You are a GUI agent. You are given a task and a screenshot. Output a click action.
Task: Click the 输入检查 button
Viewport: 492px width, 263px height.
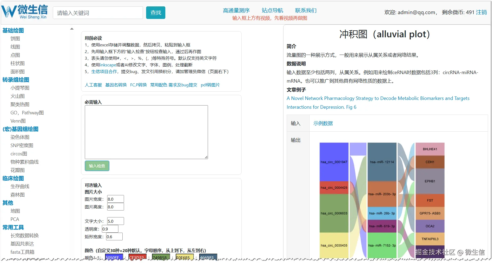[x=97, y=166]
